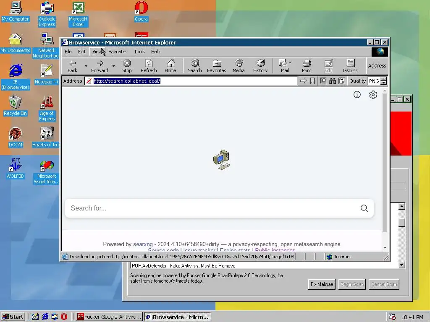
Task: Click the taskbar clock 10:41 PM
Action: pyautogui.click(x=412, y=317)
